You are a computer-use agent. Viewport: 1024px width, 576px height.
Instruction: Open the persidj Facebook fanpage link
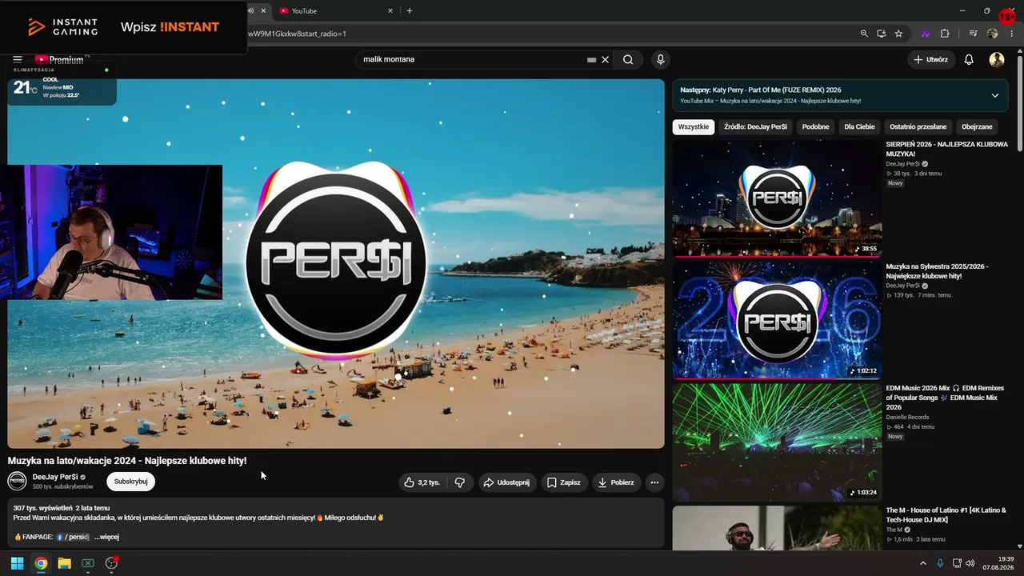pos(73,537)
